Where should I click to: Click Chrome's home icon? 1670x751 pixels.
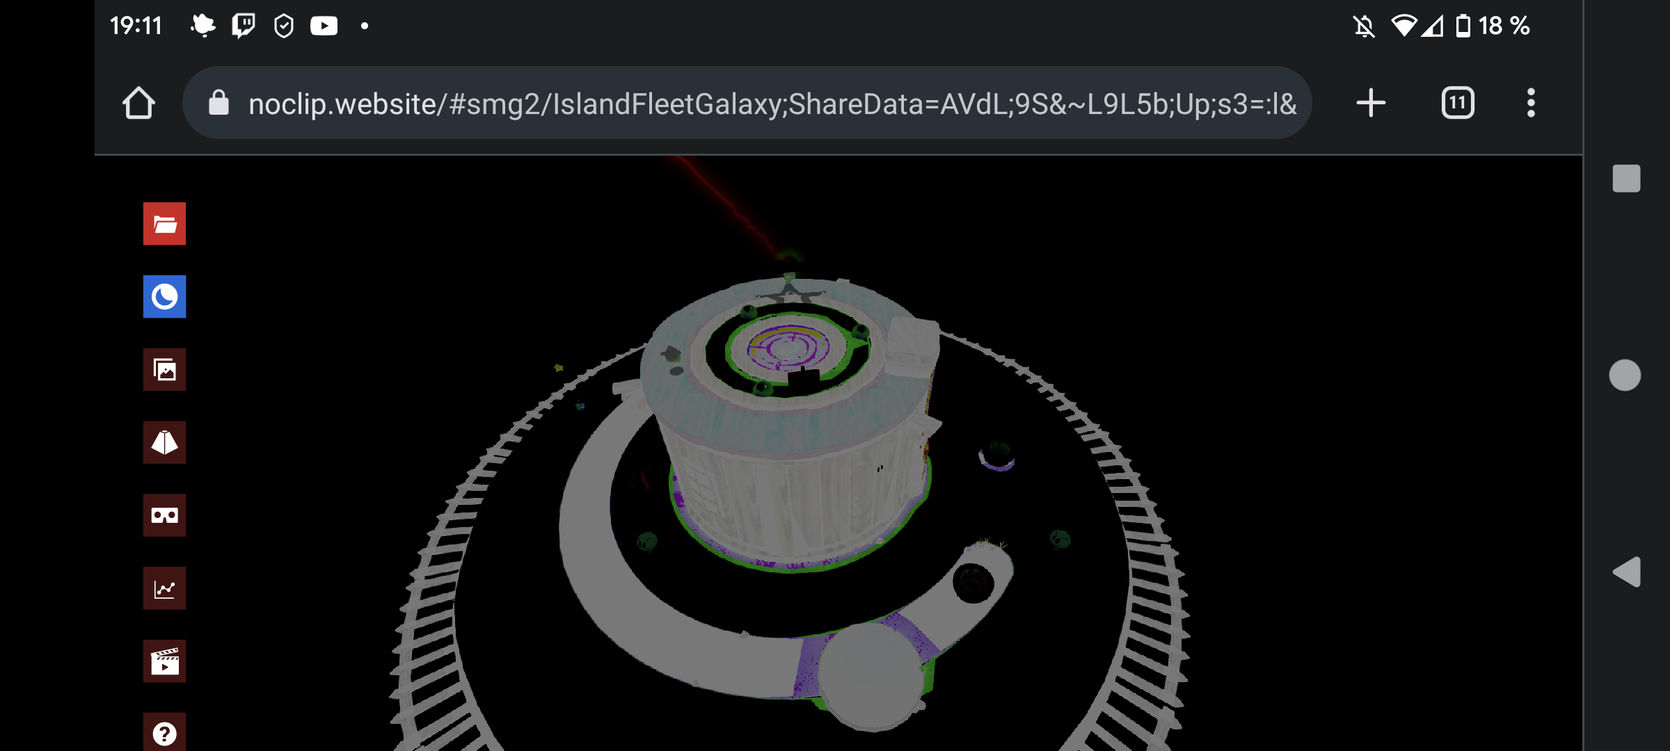pos(138,102)
